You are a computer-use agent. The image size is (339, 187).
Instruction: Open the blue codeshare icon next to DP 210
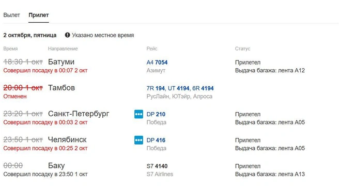coord(138,114)
